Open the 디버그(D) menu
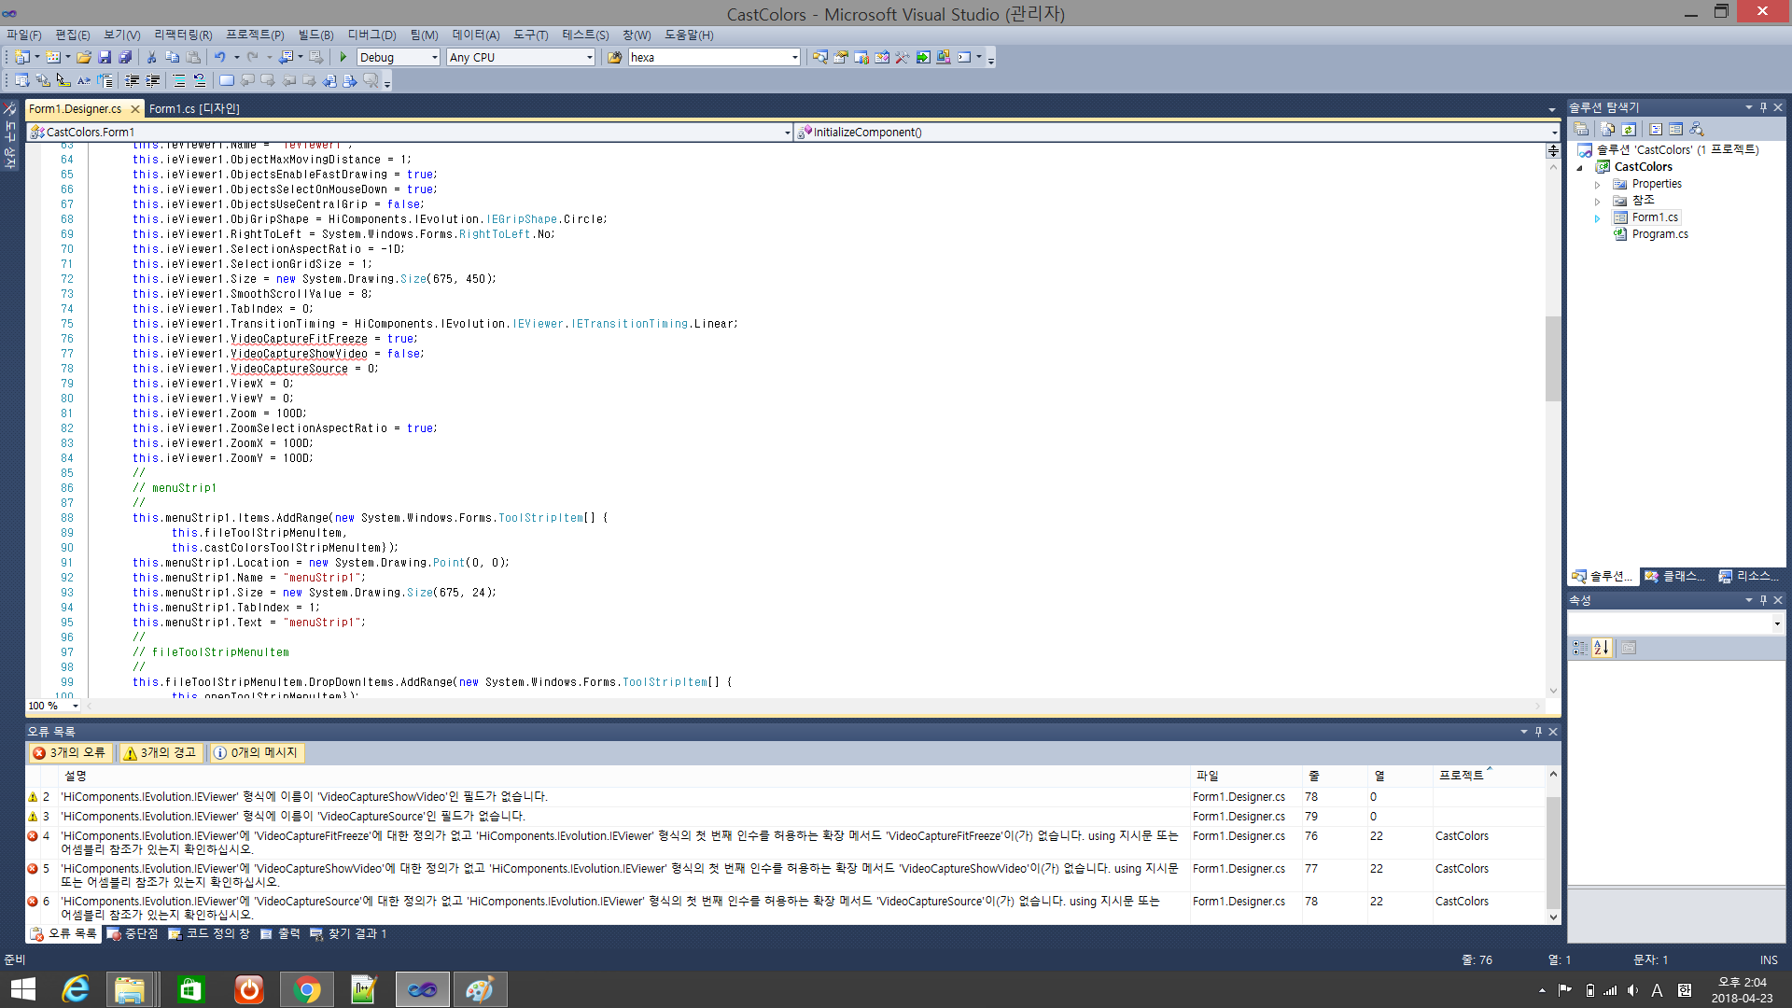The width and height of the screenshot is (1792, 1008). pos(371,35)
